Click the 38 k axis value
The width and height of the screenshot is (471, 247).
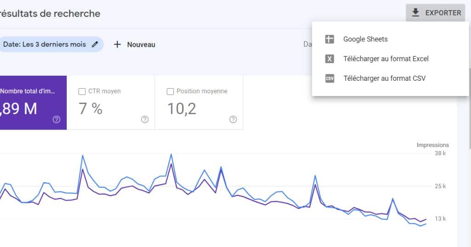[440, 153]
